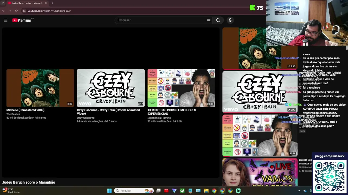Screen dimensions: 348x195
Task: Open the YouTube hamburger guide menu
Action: (5, 20)
